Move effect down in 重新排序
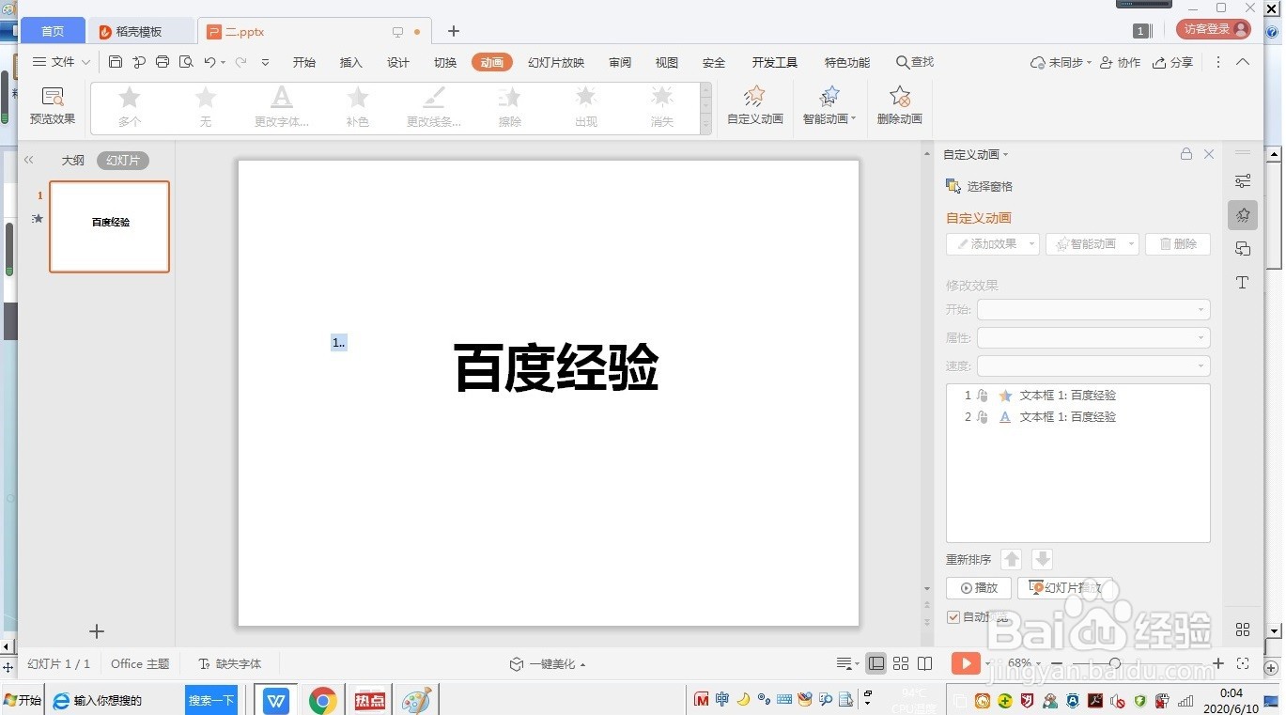This screenshot has width=1286, height=715. click(x=1042, y=559)
